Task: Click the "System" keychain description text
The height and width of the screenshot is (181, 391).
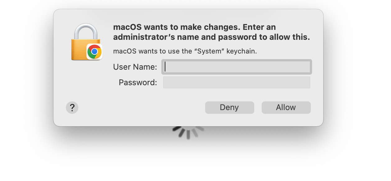Action: [x=185, y=51]
